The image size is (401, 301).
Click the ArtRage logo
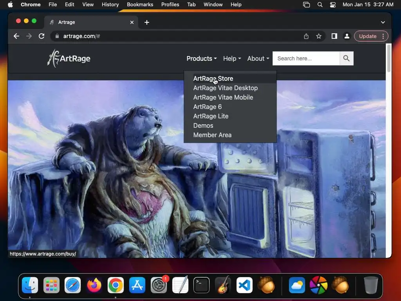69,58
